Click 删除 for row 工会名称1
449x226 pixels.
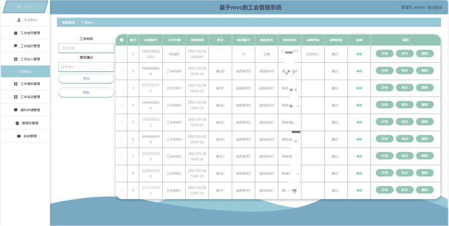(425, 190)
